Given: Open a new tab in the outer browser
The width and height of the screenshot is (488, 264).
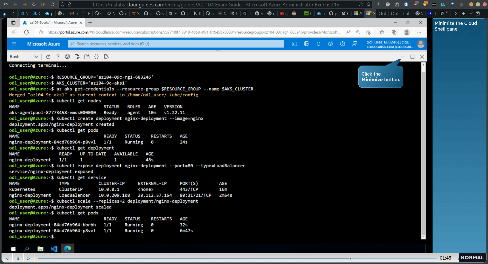Looking at the screenshot, I should click(x=463, y=13).
